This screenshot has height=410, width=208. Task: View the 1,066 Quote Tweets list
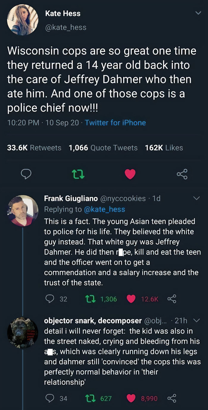point(103,148)
